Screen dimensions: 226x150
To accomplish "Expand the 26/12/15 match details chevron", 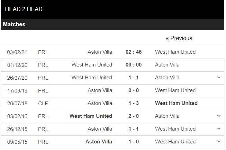I will 219,129.
